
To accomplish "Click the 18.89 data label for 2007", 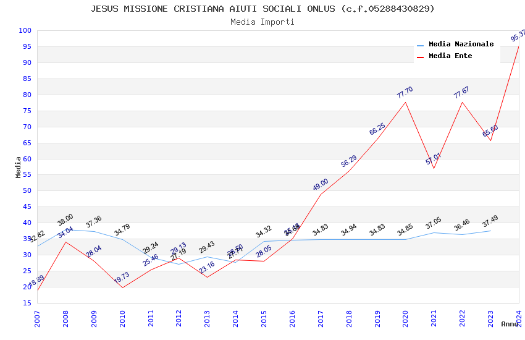I will point(37,281).
